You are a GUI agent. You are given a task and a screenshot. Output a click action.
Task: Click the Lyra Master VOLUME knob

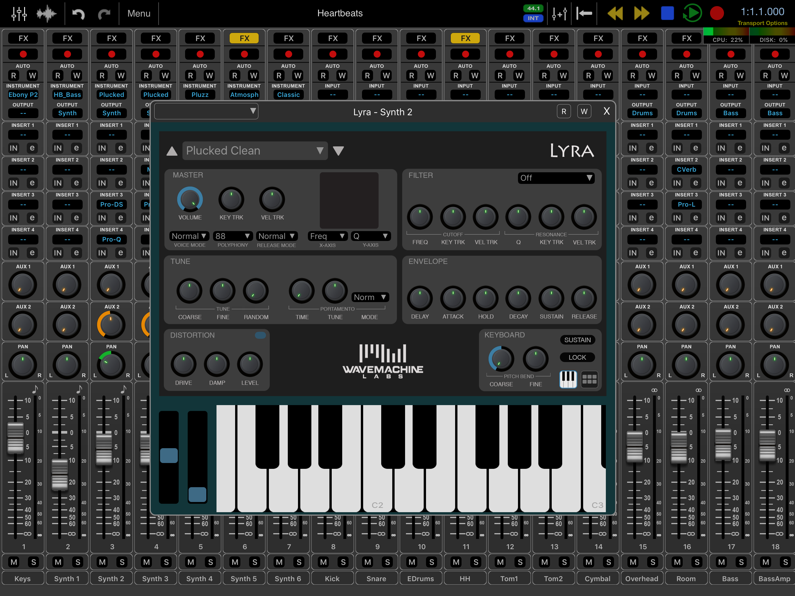coord(190,200)
